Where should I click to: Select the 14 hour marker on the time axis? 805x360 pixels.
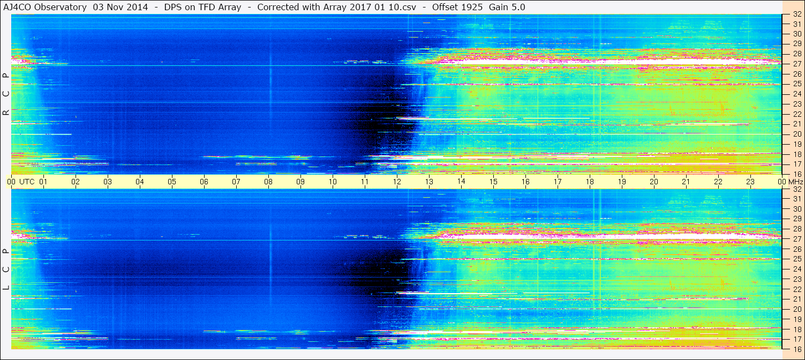click(x=461, y=182)
